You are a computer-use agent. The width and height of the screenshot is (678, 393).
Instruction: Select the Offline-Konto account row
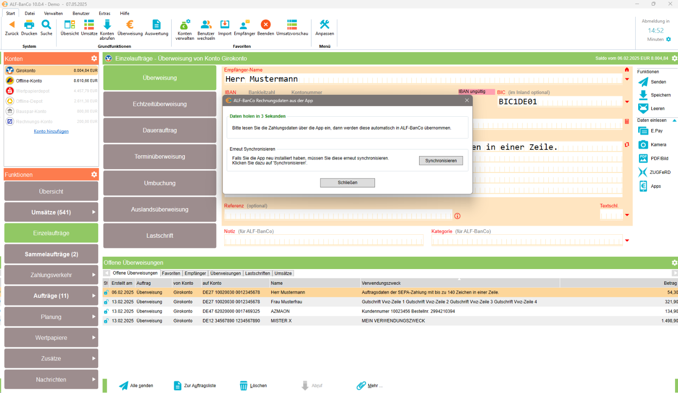click(51, 81)
